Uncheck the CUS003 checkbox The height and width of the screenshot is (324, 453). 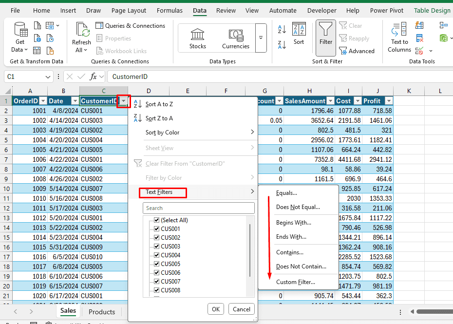[x=157, y=247]
